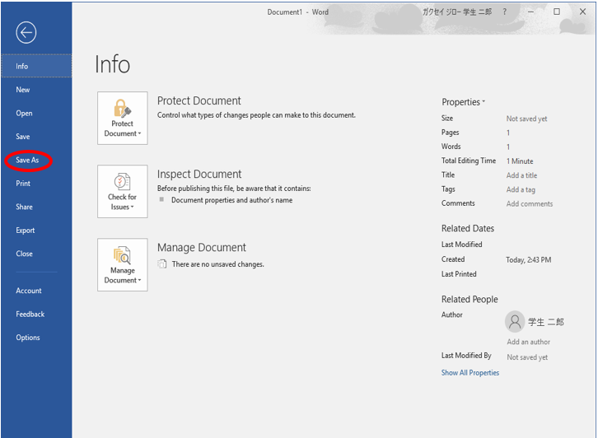Click the back arrow to return to document
Viewport: 598px width, 438px height.
pyautogui.click(x=26, y=33)
